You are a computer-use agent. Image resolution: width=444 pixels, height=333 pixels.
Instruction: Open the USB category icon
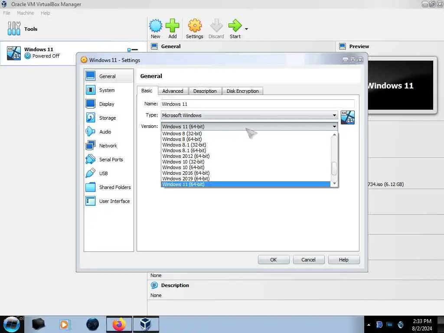coord(91,173)
